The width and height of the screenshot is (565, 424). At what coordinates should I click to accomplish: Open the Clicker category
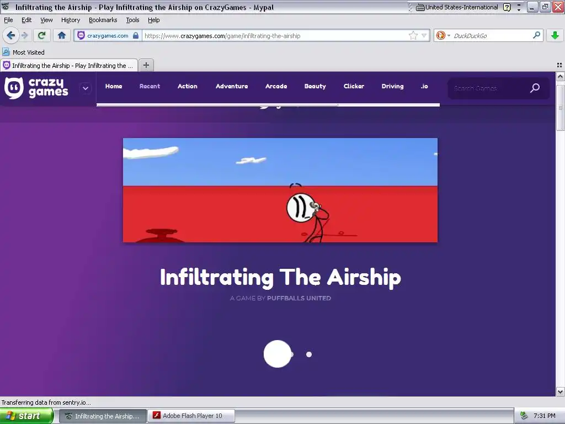click(354, 86)
